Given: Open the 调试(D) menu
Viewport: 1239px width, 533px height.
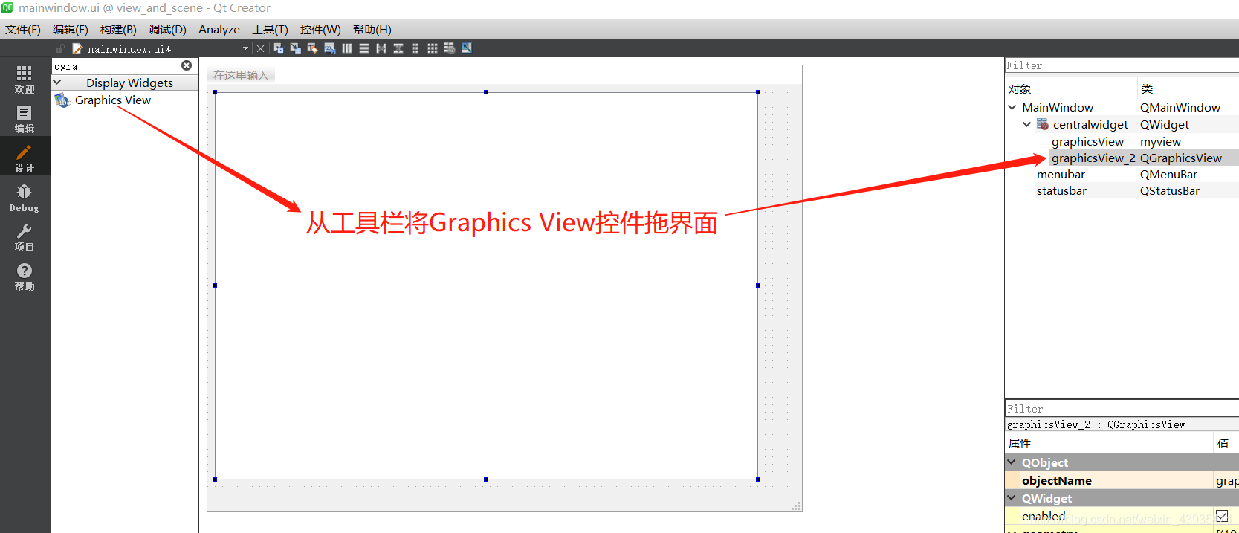Looking at the screenshot, I should [x=167, y=30].
